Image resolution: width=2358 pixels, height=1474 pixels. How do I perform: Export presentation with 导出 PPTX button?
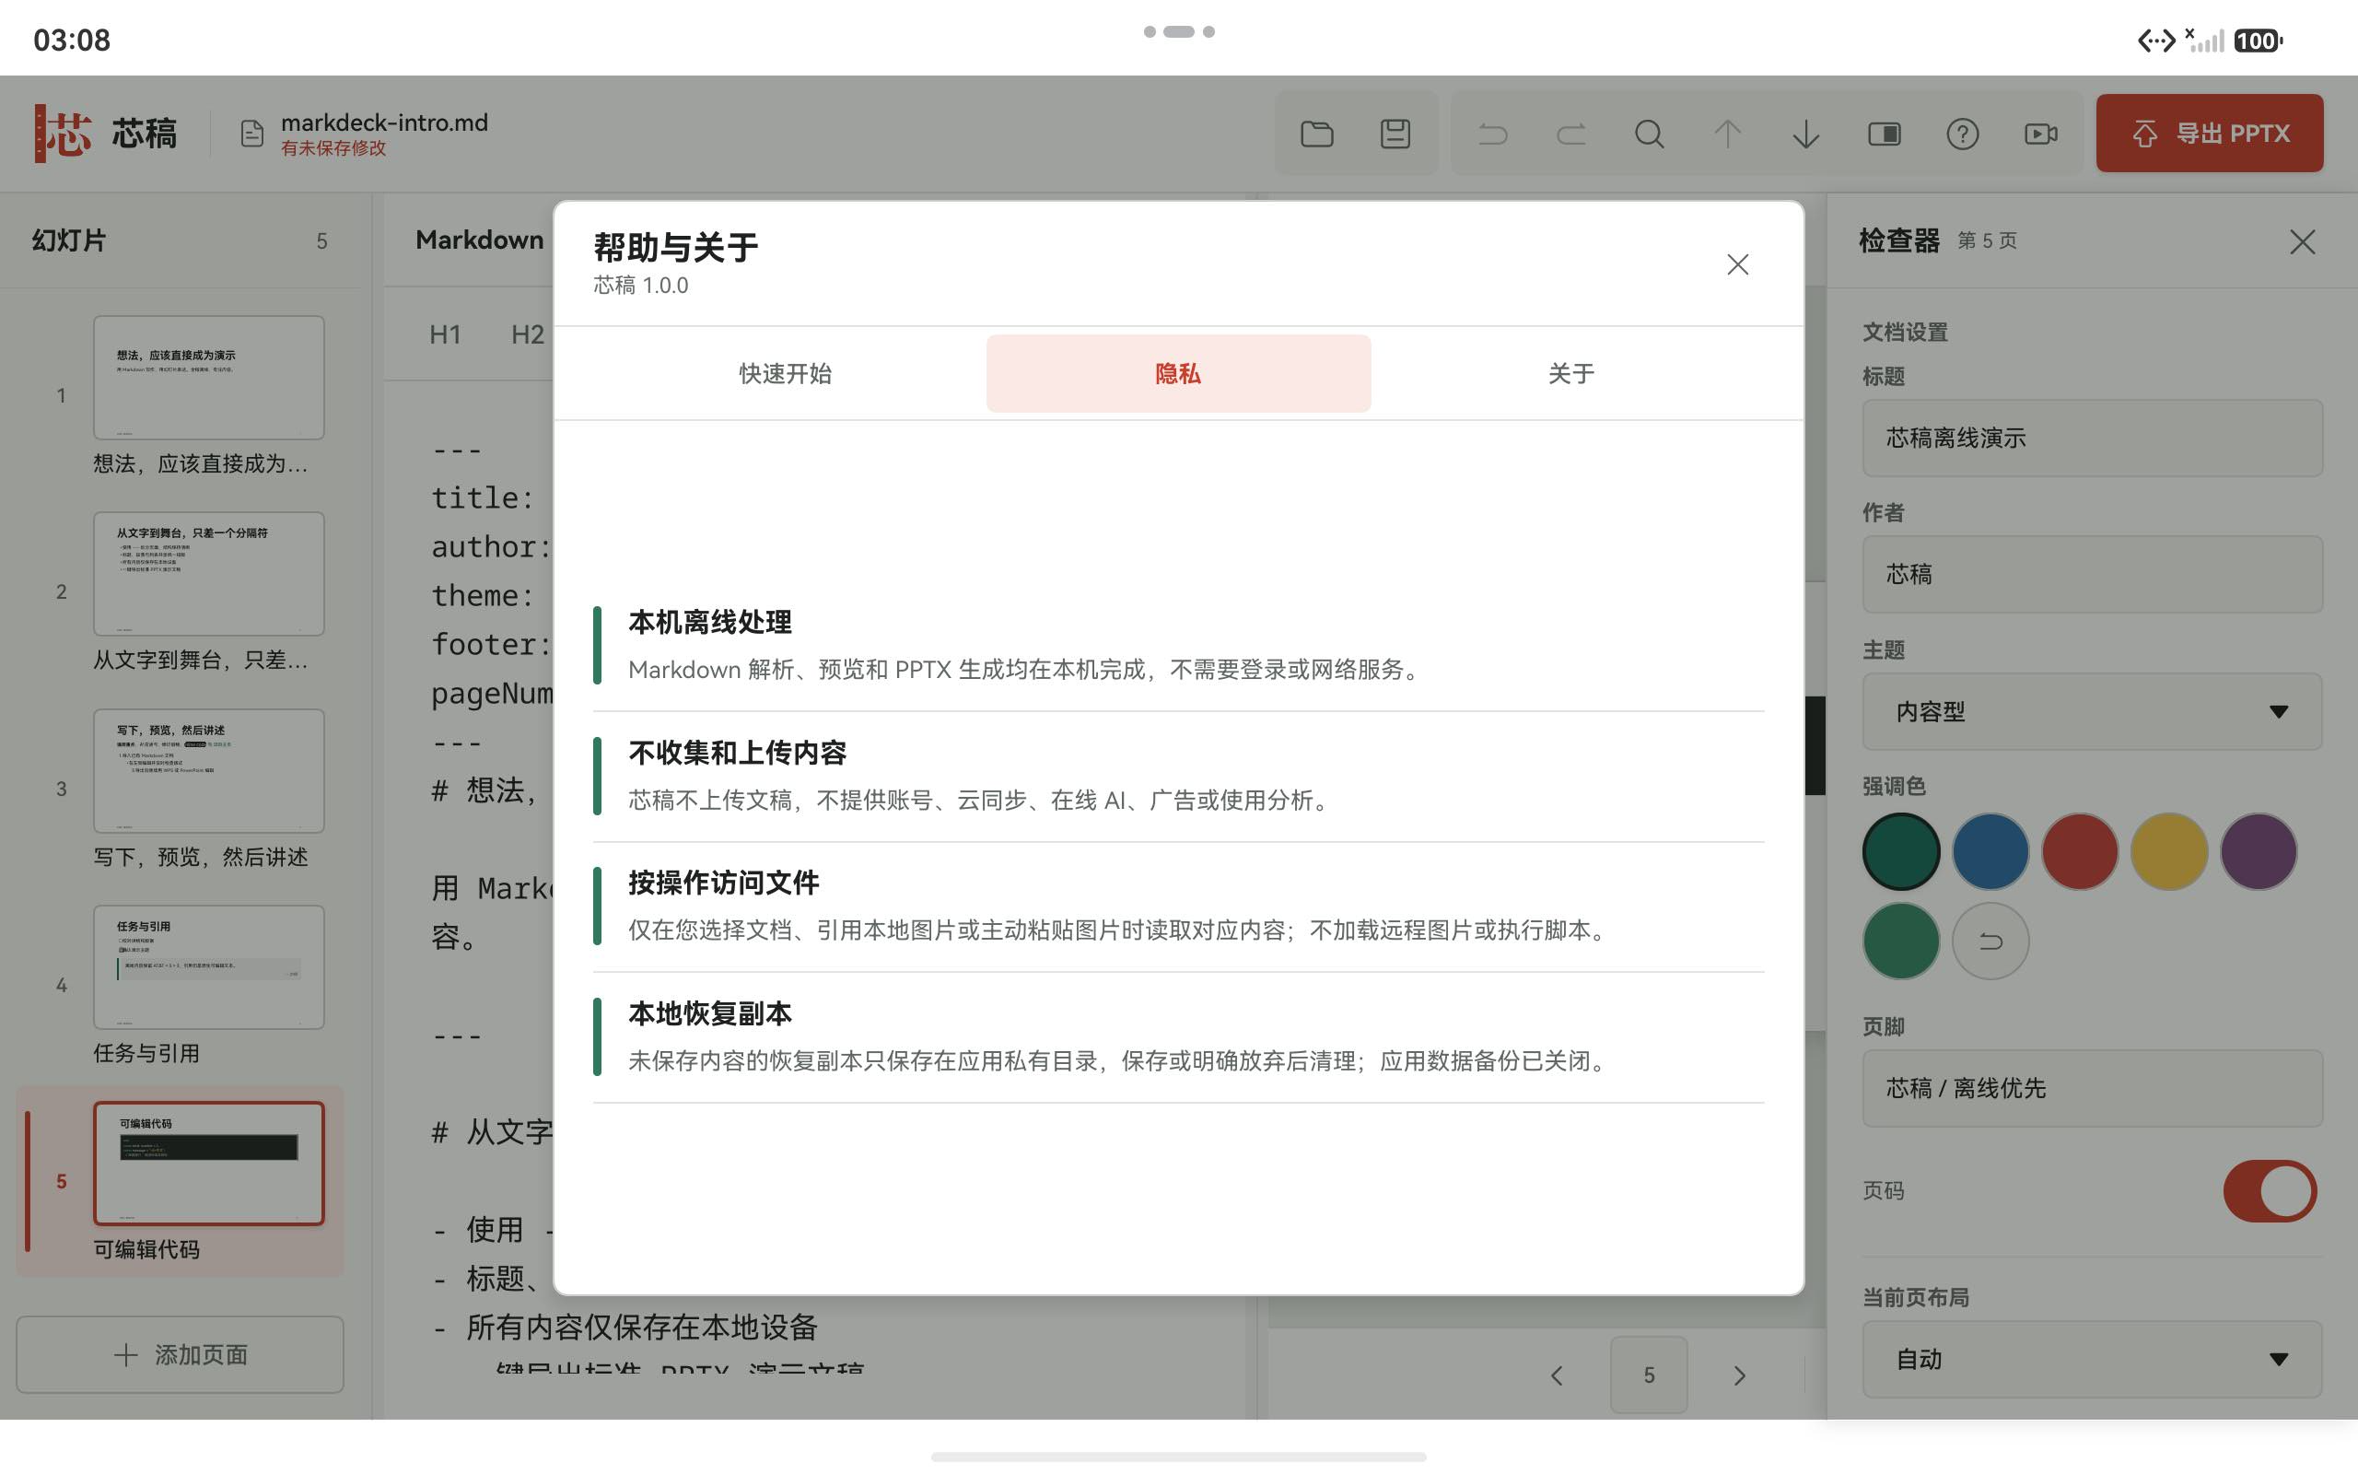point(2209,134)
